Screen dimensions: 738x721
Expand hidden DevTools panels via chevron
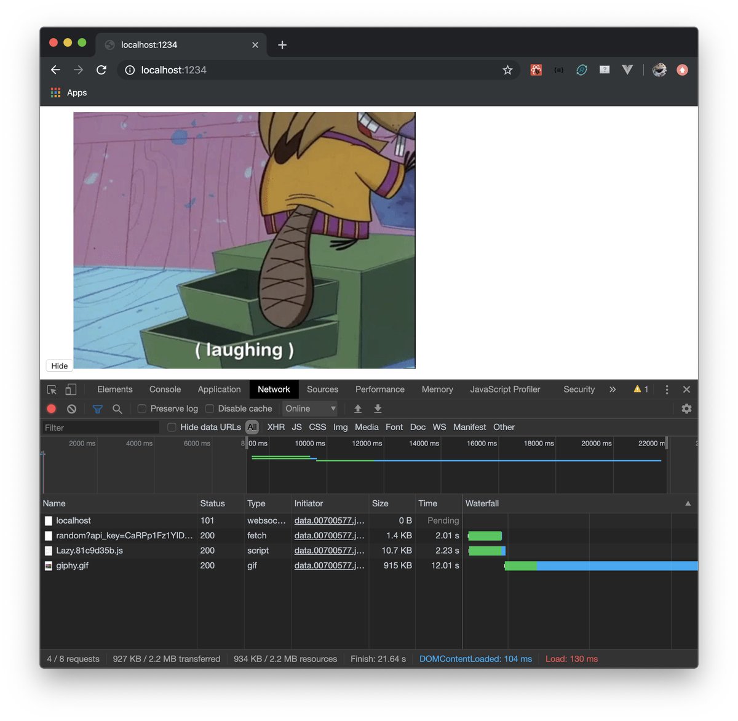(x=613, y=389)
